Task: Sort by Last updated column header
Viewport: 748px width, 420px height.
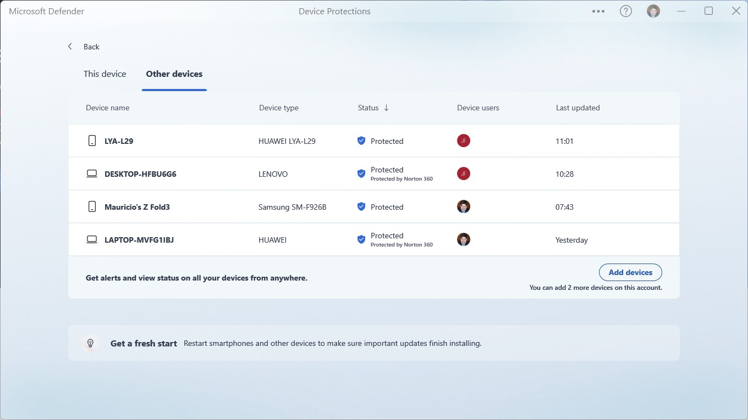Action: (x=577, y=108)
